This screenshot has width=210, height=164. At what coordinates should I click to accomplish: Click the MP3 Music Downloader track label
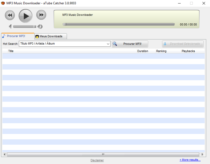77,15
